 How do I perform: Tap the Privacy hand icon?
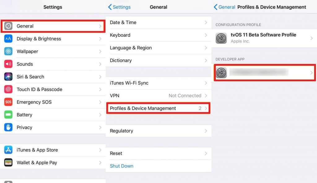[x=8, y=127]
